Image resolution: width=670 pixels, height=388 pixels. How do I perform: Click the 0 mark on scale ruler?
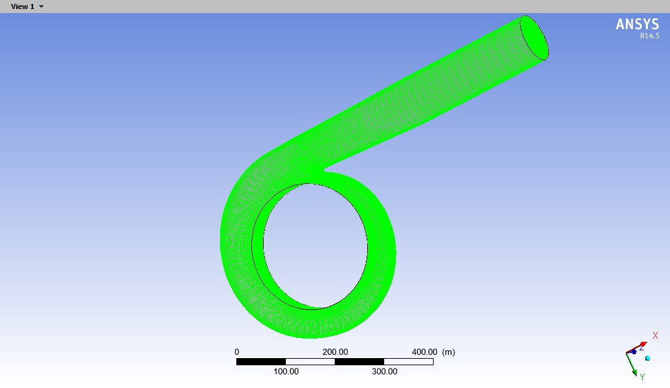(x=236, y=352)
